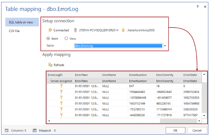Open ErrorTime mapping cell dropdown
Screen dimensions: 211x140
point(87,81)
